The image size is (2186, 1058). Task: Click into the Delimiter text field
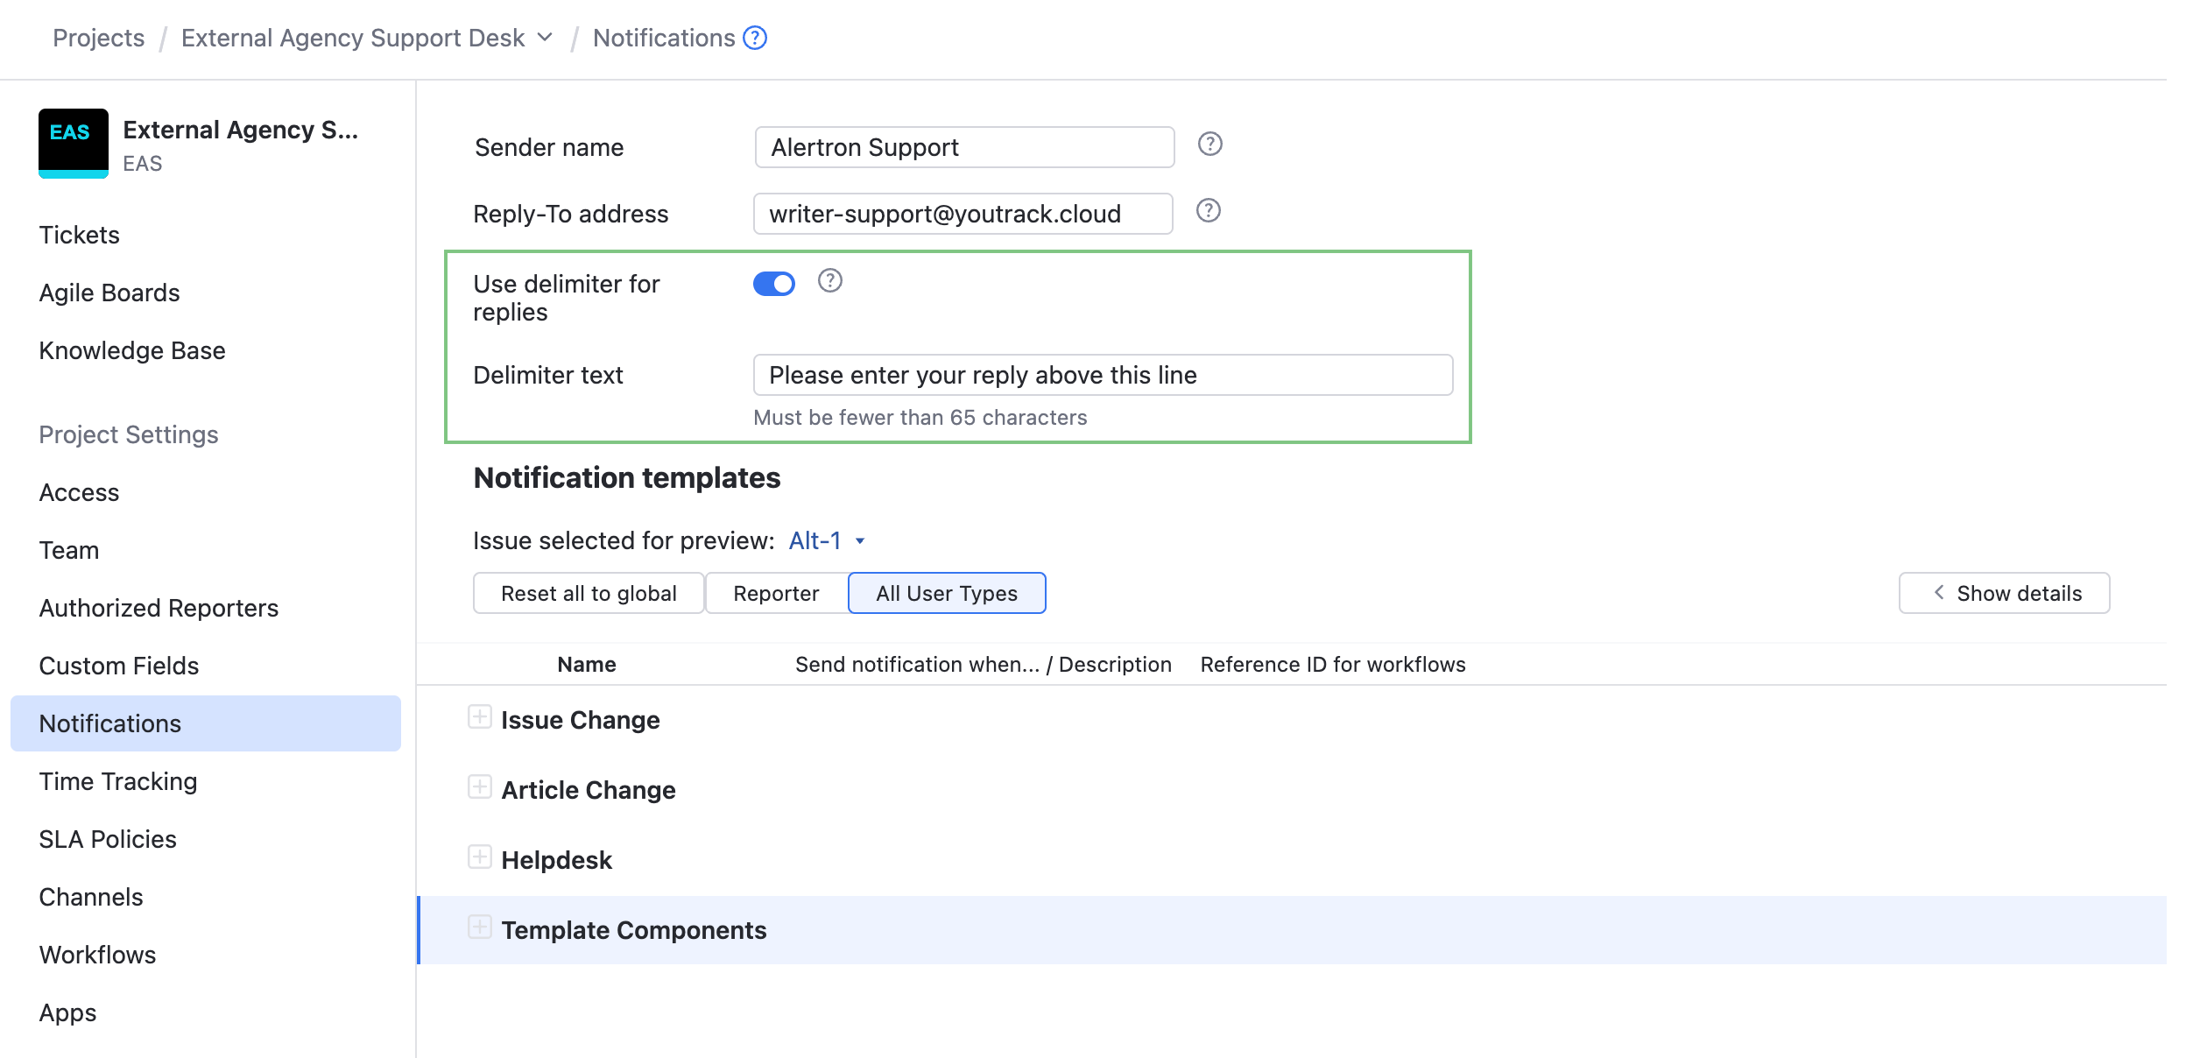click(1102, 375)
